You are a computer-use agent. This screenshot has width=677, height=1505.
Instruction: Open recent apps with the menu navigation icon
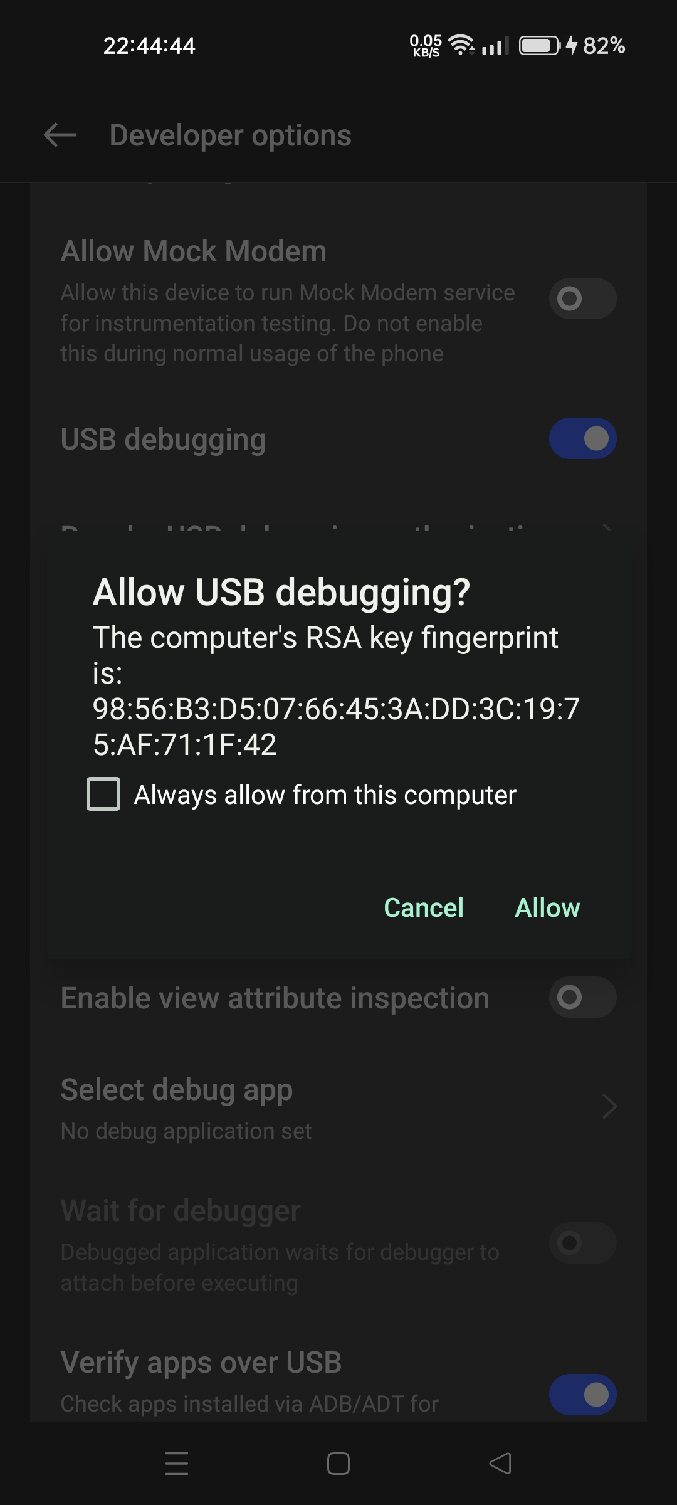pyautogui.click(x=177, y=1463)
